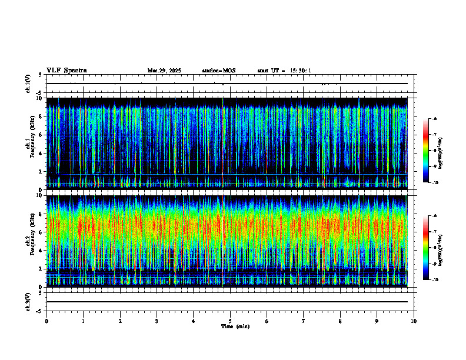Click the "-10" label on ch.2 color bar
The image size is (466, 360).
tap(435, 280)
